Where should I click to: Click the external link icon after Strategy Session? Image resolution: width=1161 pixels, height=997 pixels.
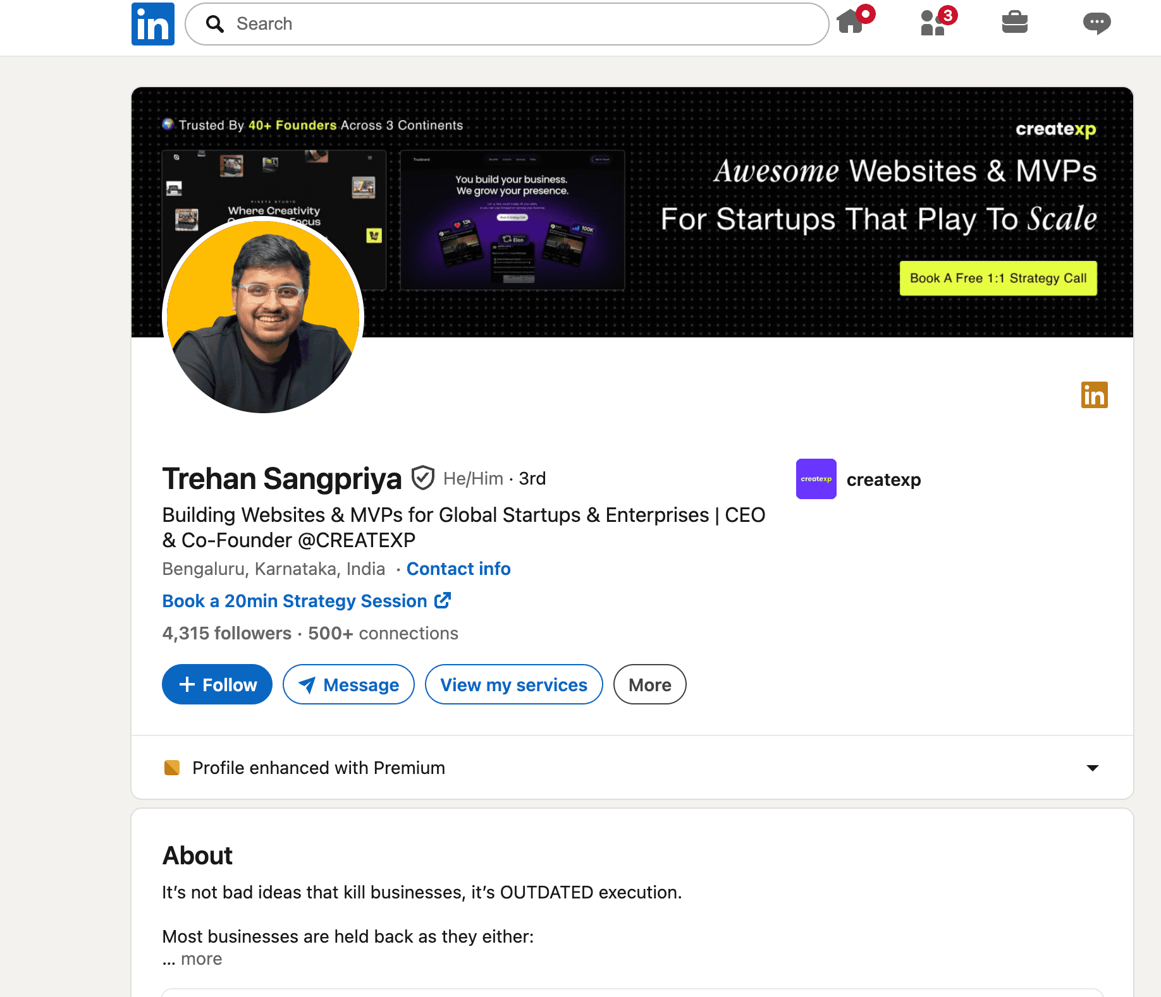click(x=443, y=600)
